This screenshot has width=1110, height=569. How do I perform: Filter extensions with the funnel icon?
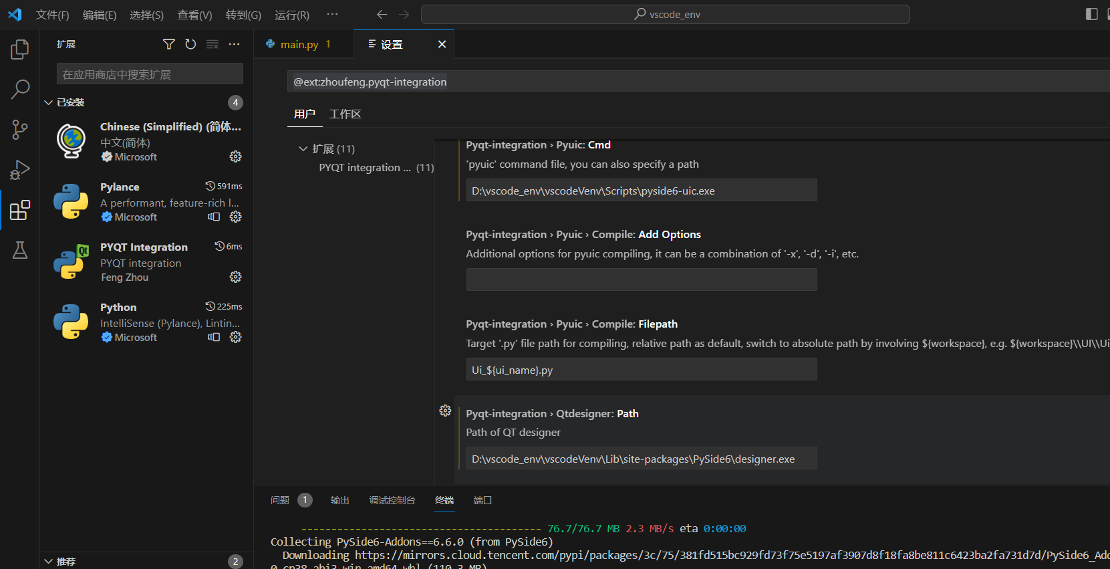(169, 44)
